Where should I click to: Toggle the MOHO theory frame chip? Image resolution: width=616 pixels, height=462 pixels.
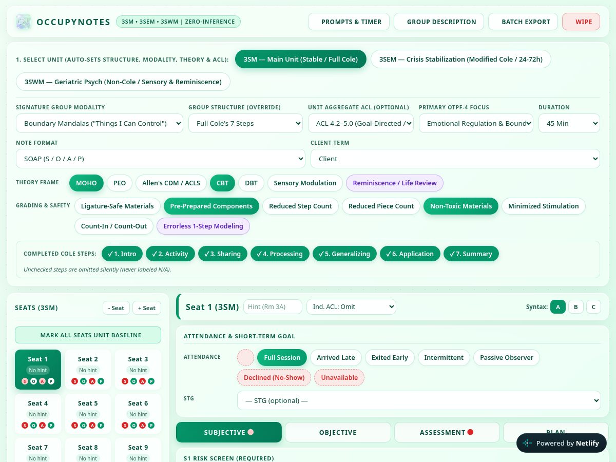(86, 183)
